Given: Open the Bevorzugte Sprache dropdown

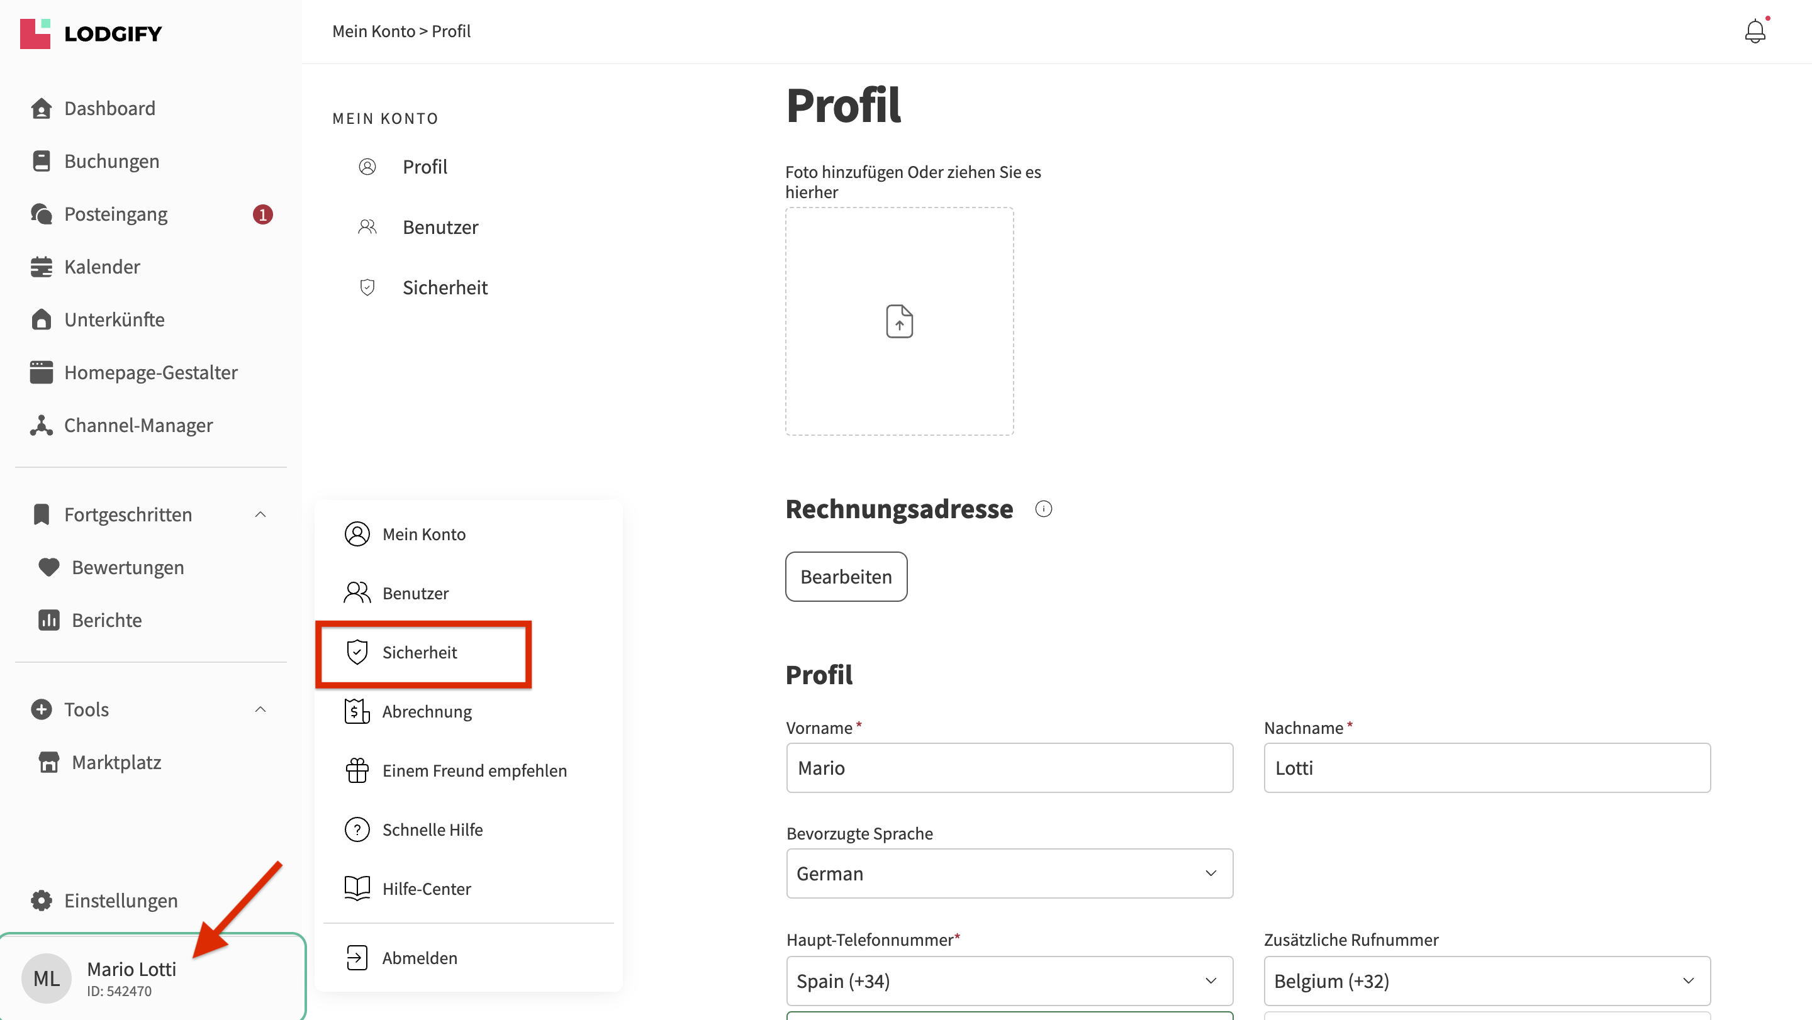Looking at the screenshot, I should click(x=1009, y=873).
